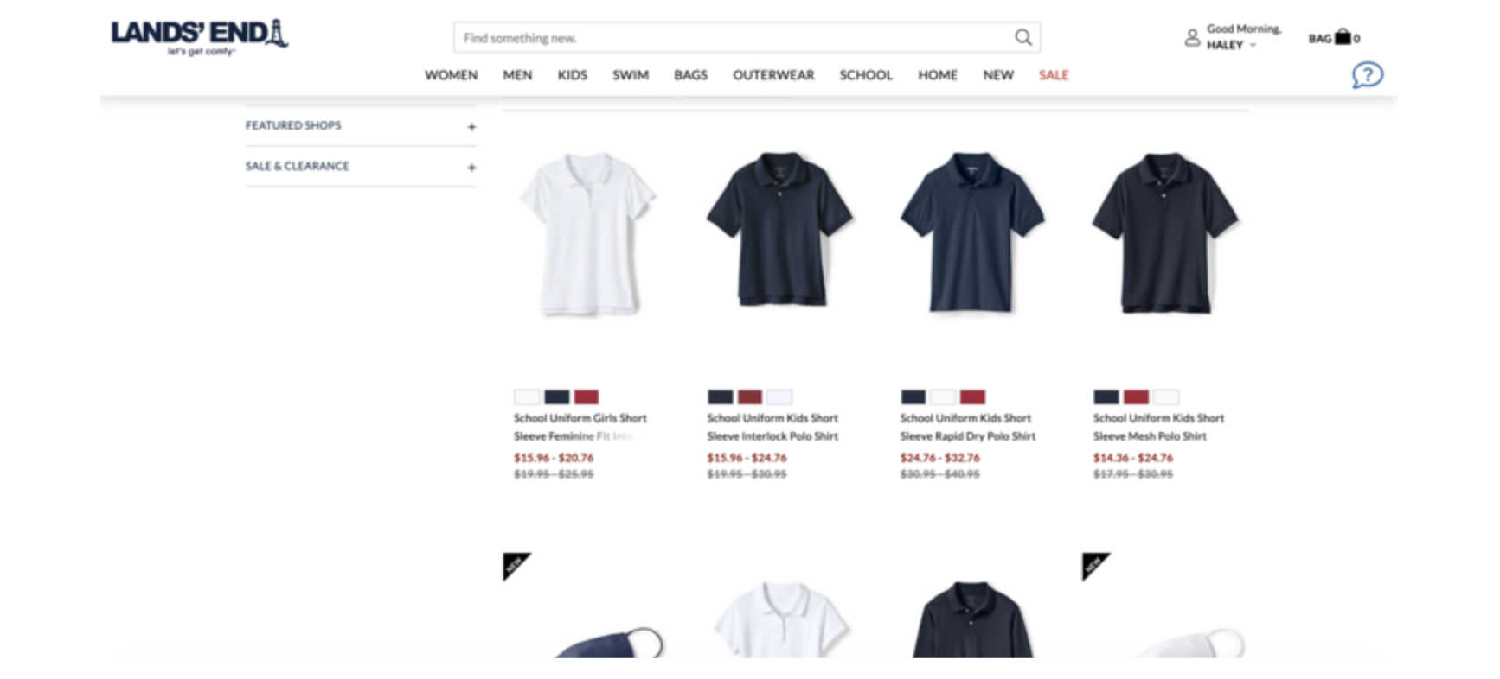Expand the Sale & Clearance section
The image size is (1500, 679).
coord(360,167)
